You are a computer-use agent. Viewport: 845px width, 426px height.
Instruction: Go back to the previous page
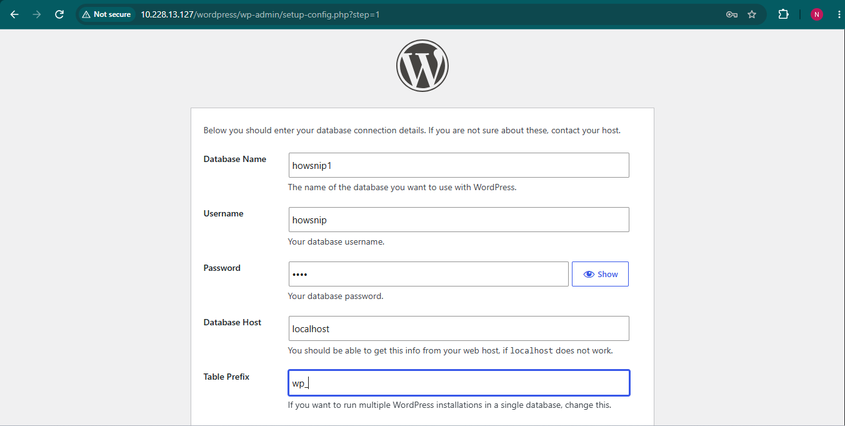click(x=14, y=14)
